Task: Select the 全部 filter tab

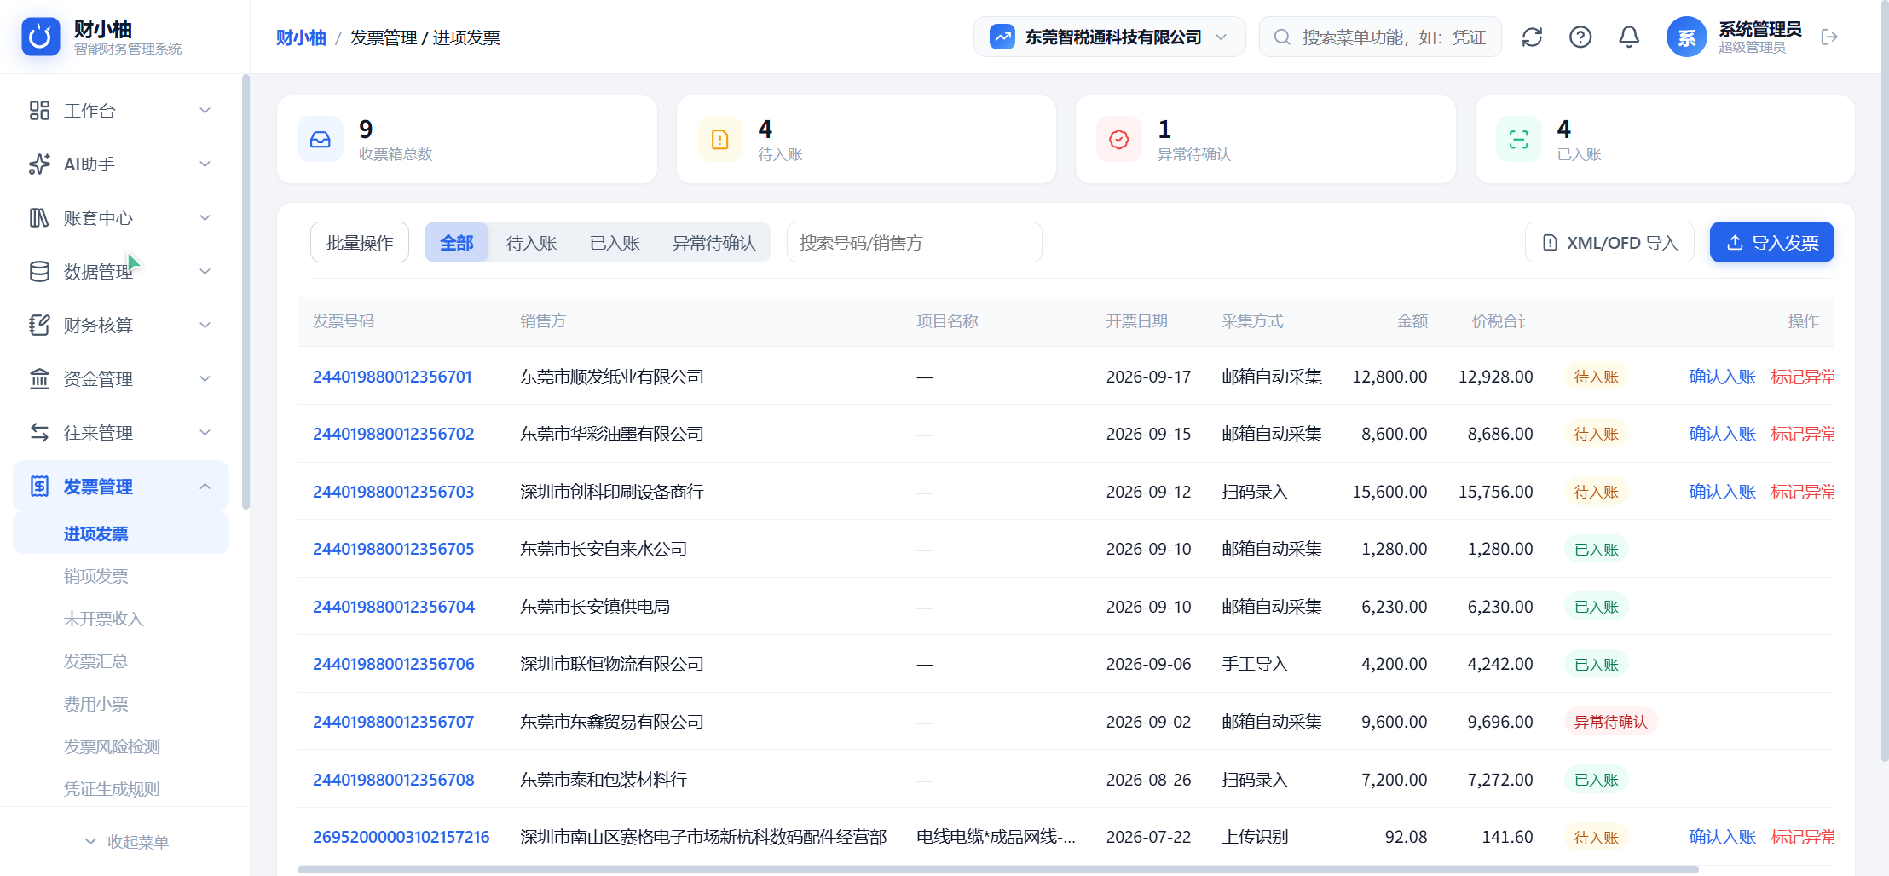Action: tap(456, 243)
